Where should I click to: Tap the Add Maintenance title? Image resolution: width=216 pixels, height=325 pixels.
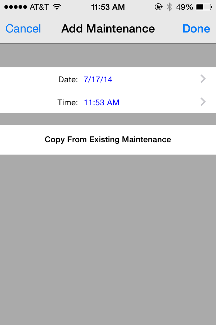108,28
